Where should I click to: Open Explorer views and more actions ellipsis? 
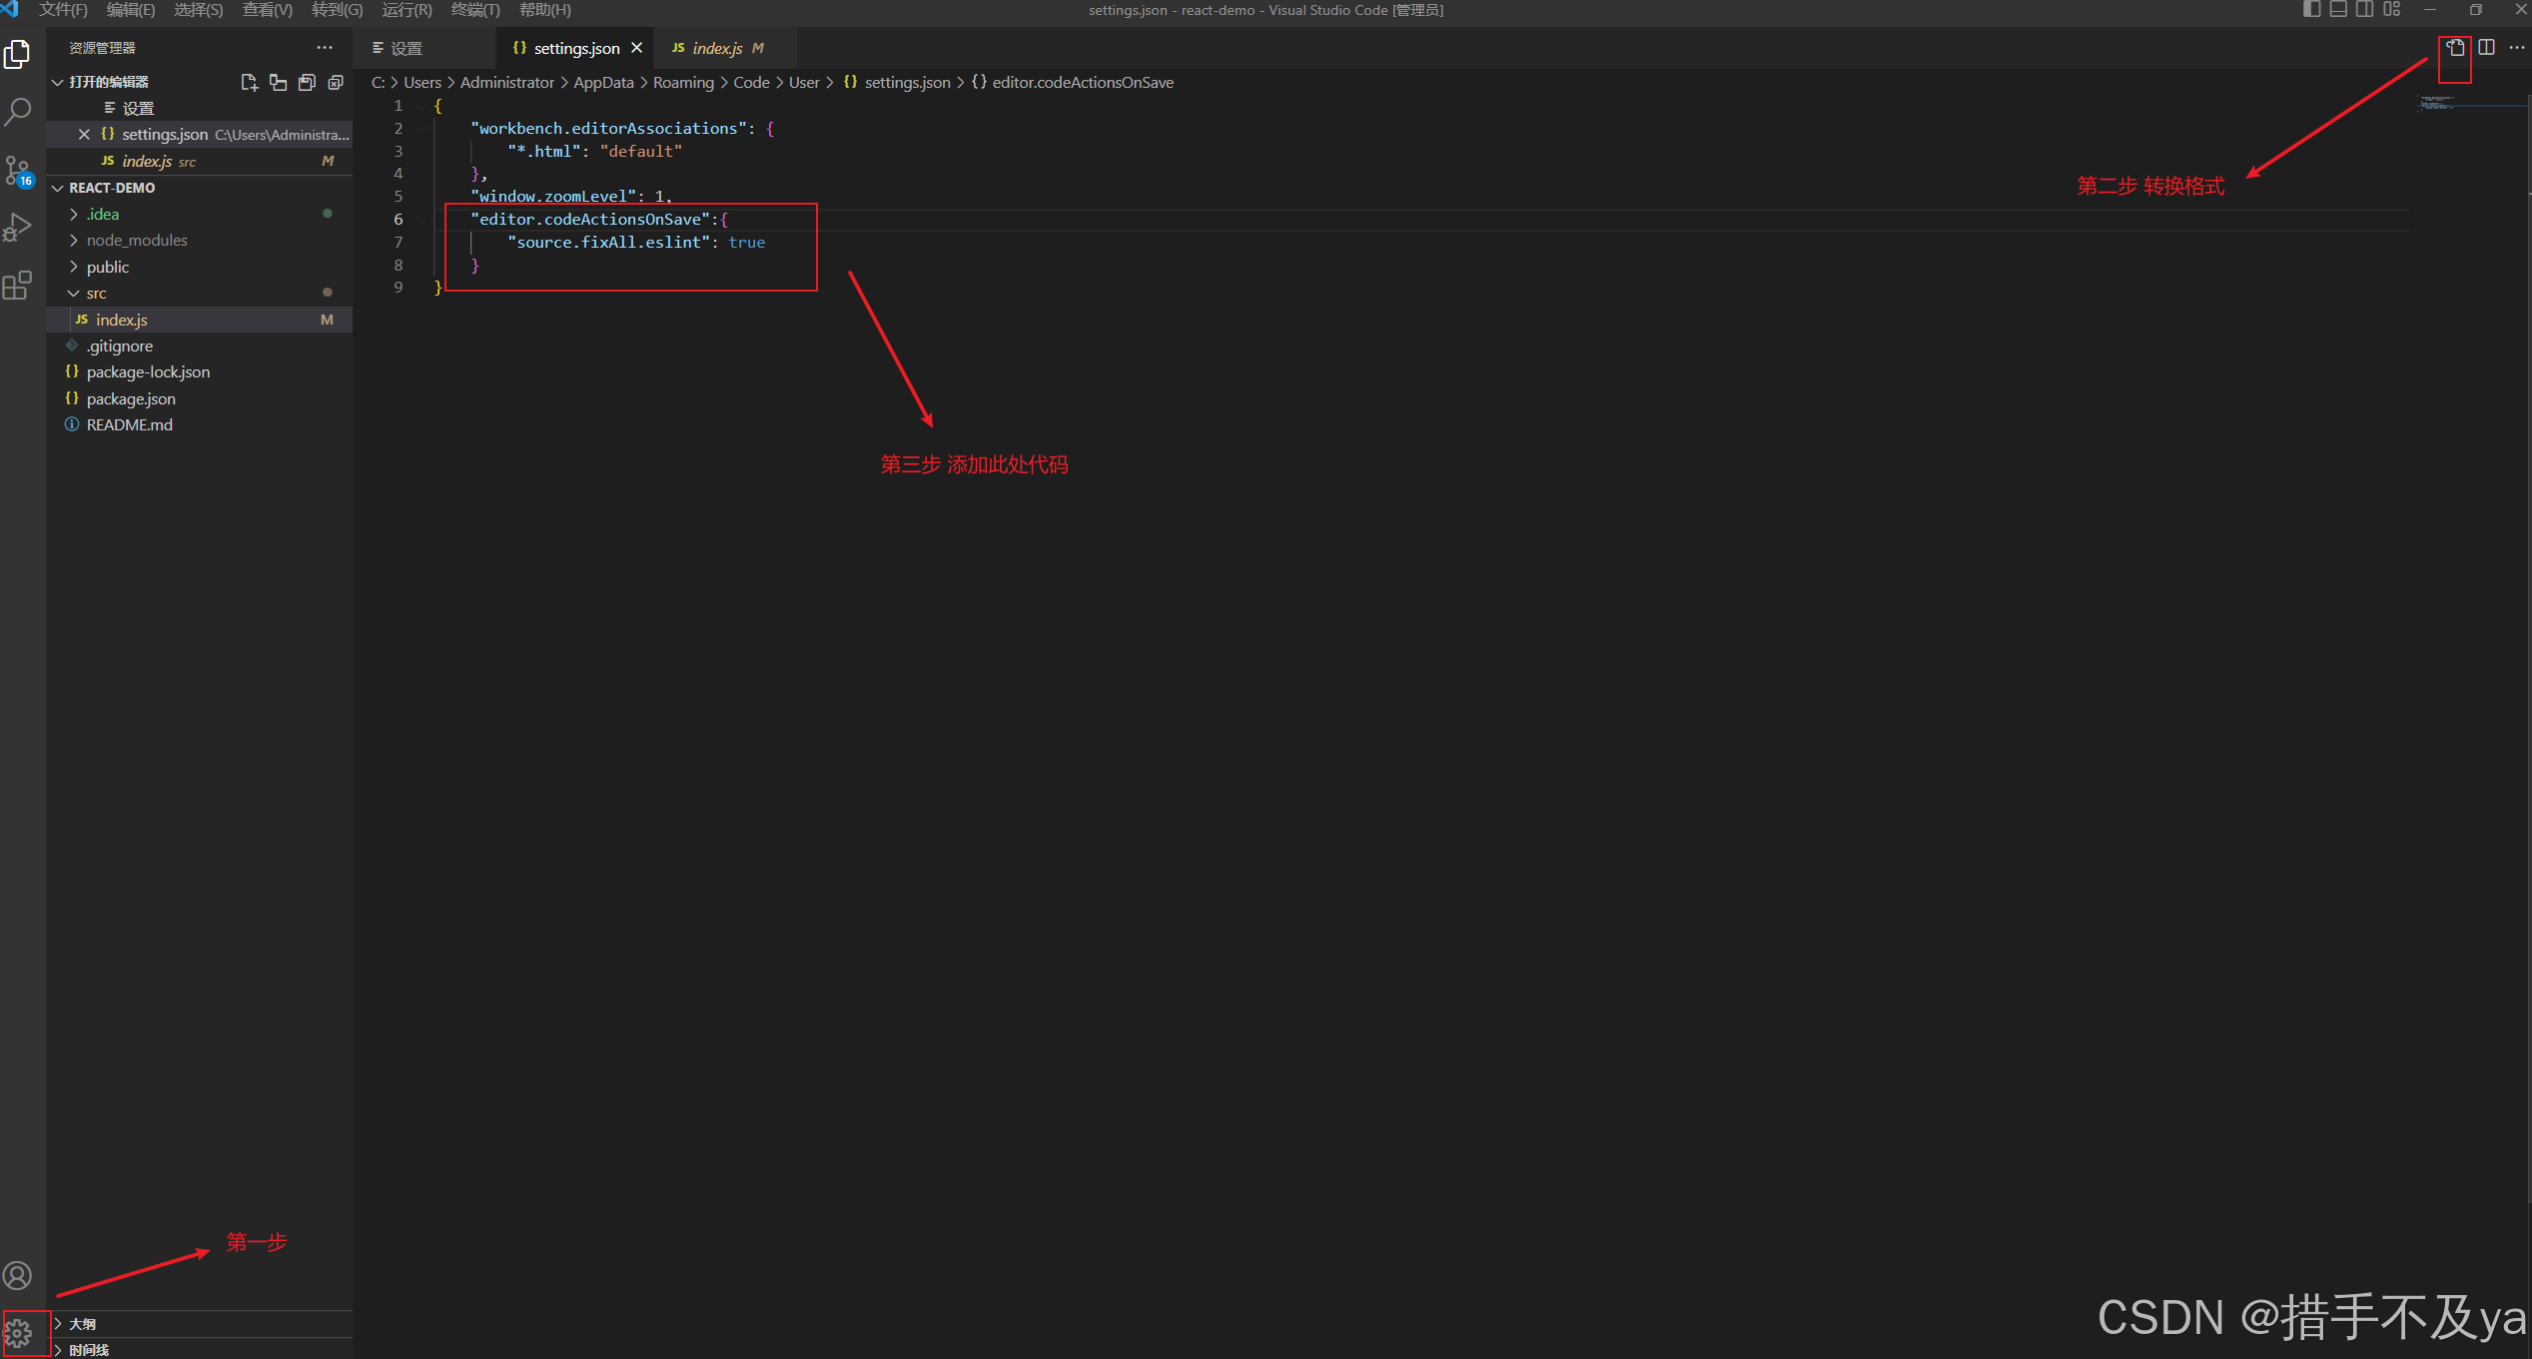coord(325,48)
